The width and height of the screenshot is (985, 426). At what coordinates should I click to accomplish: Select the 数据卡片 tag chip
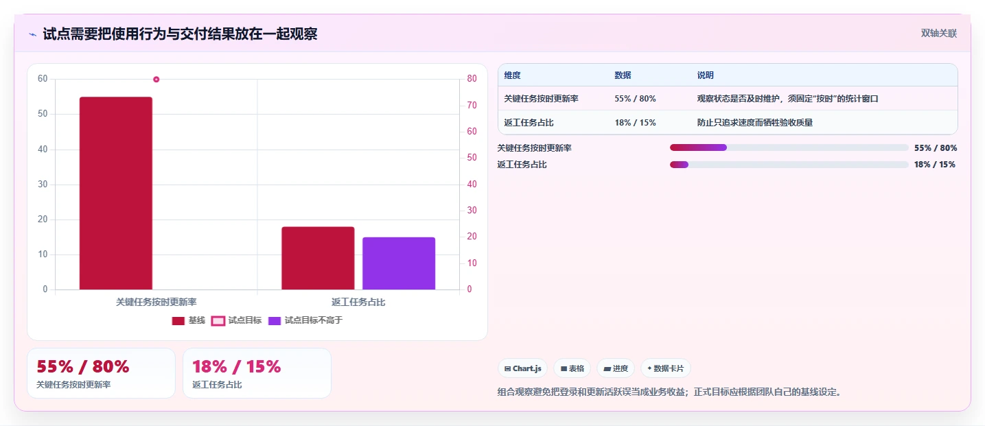[x=666, y=368]
